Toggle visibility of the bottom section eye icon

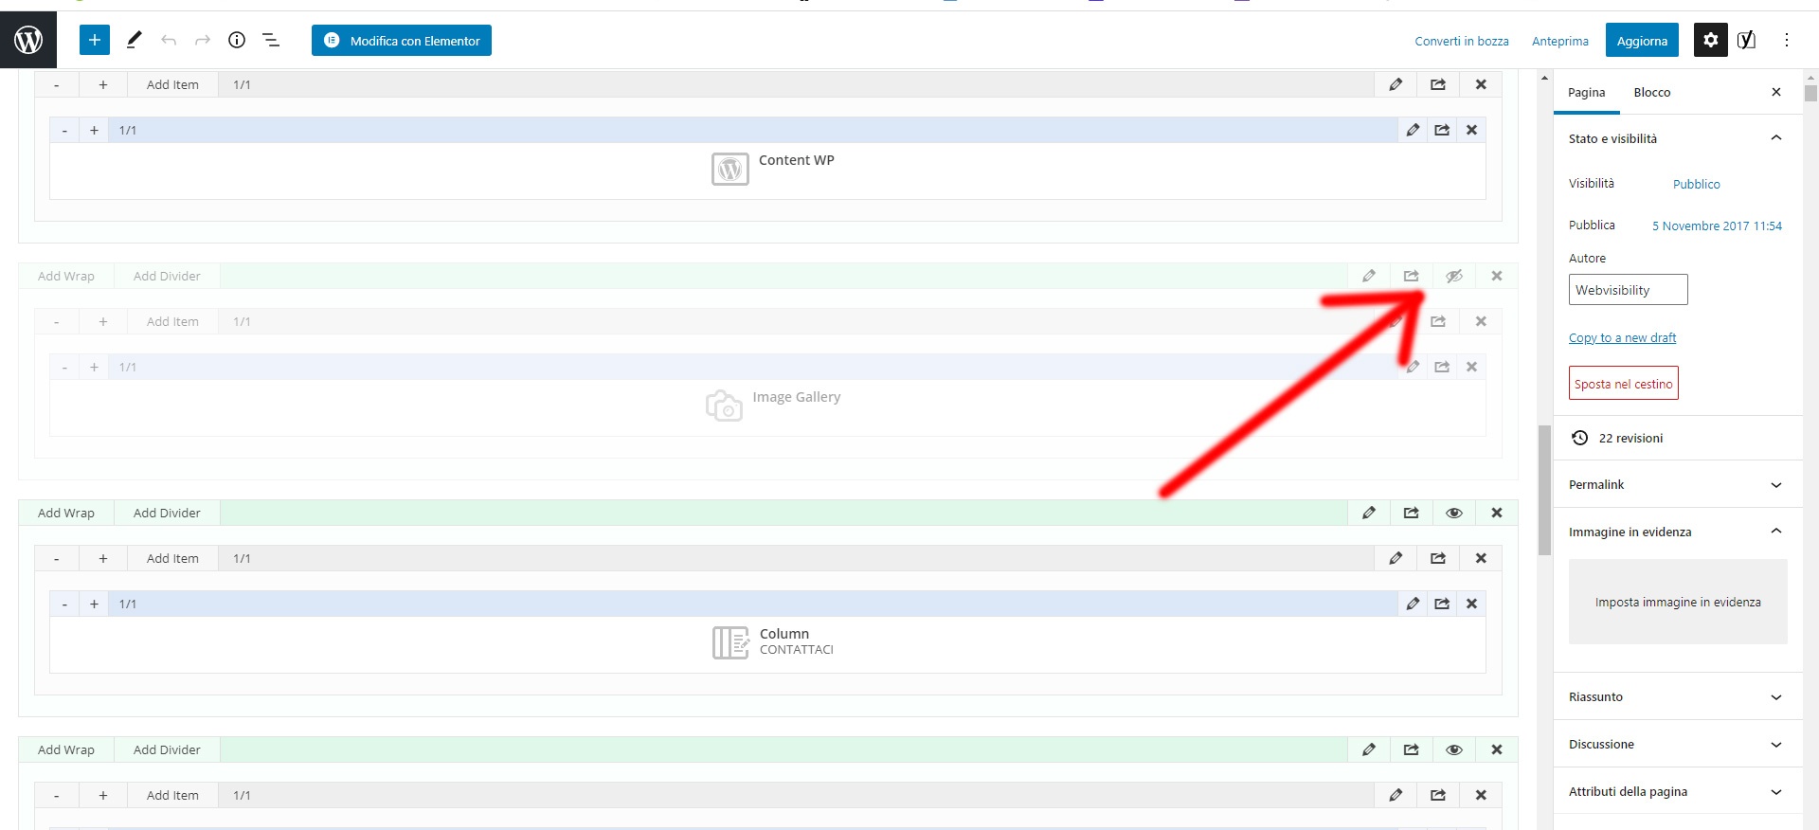1454,749
